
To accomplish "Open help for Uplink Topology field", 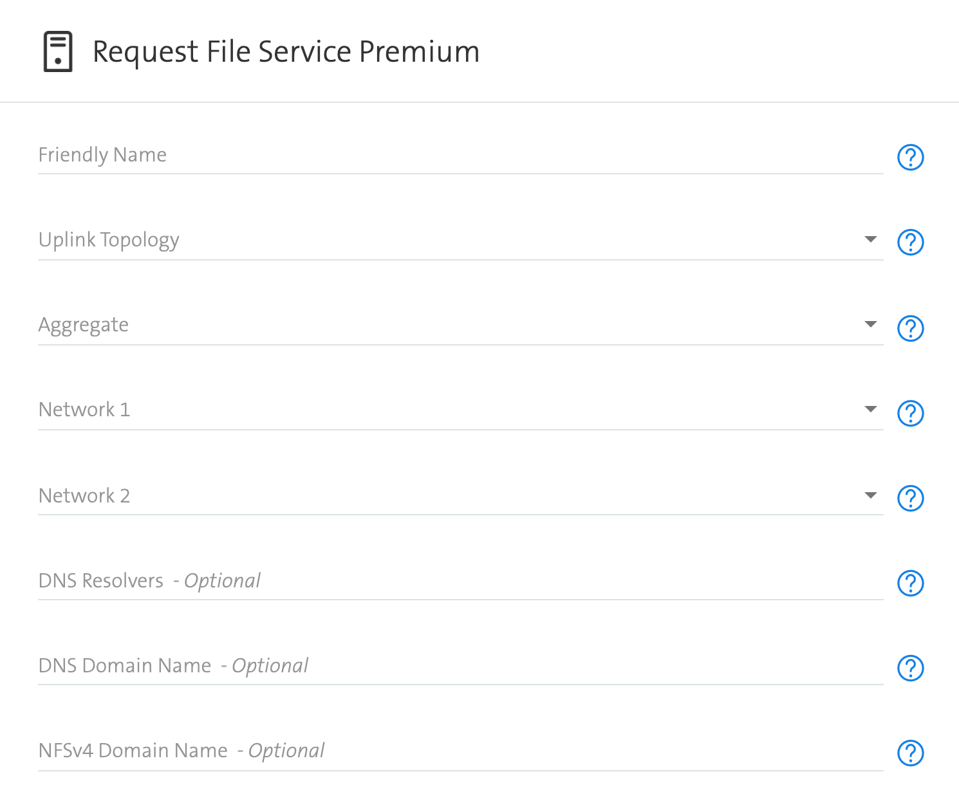I will point(910,242).
